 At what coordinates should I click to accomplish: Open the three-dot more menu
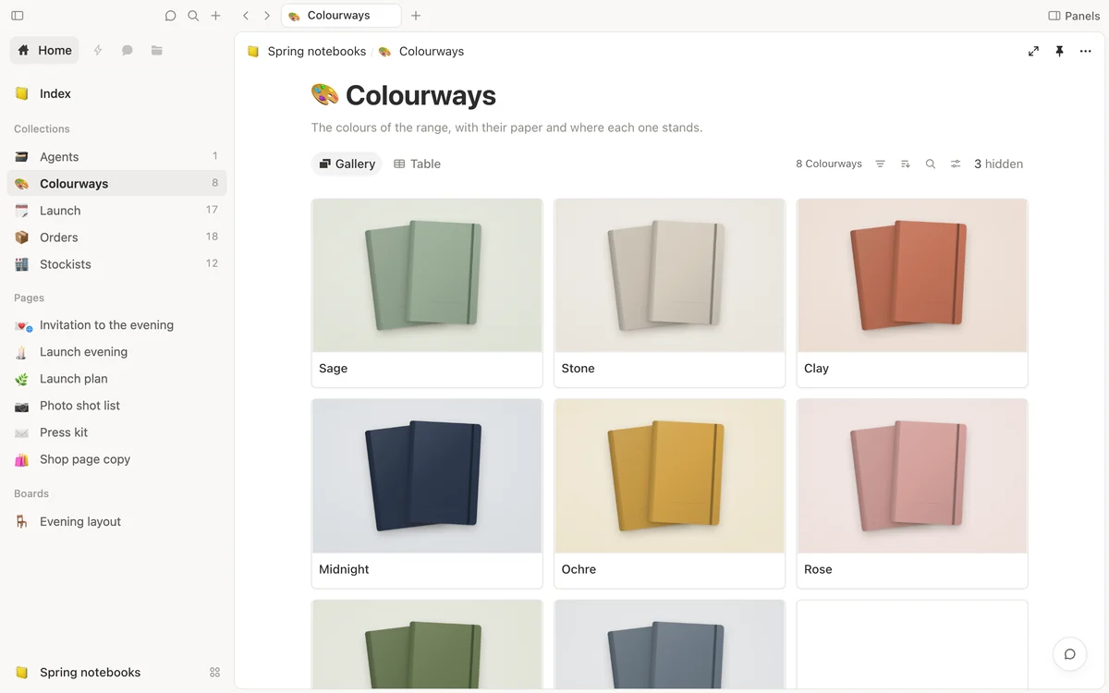coord(1085,52)
